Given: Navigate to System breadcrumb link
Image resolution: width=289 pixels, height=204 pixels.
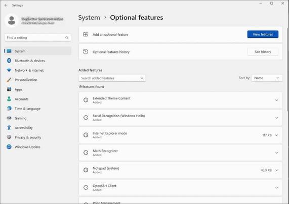Looking at the screenshot, I should click(89, 18).
